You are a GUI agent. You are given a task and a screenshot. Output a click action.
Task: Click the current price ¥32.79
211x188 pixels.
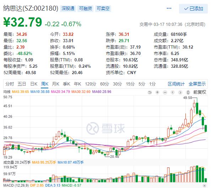coord(23,22)
